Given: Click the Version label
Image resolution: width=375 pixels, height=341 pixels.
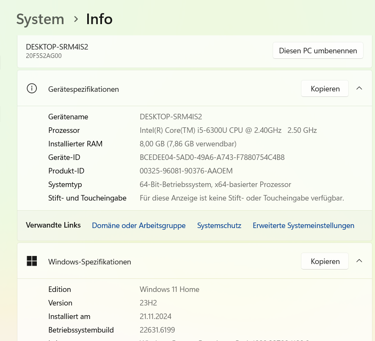Looking at the screenshot, I should (x=60, y=303).
